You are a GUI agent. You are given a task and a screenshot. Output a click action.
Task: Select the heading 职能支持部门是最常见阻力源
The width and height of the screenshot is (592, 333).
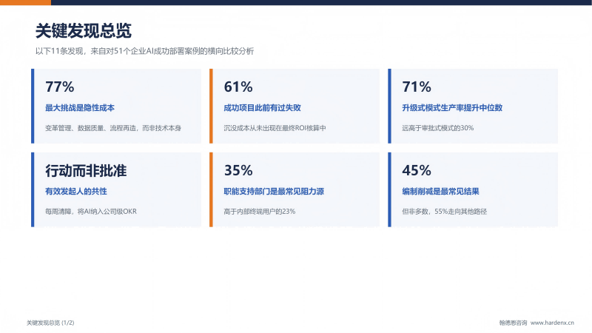274,192
